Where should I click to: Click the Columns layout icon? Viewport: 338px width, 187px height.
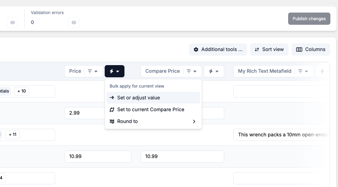[299, 50]
